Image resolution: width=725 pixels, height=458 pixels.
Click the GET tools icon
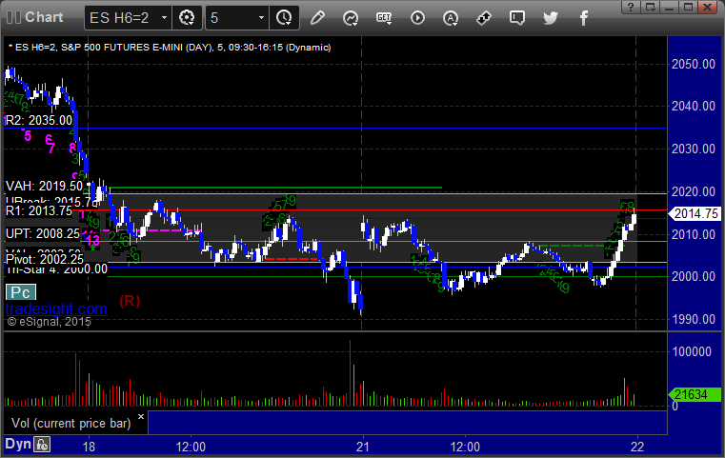384,17
